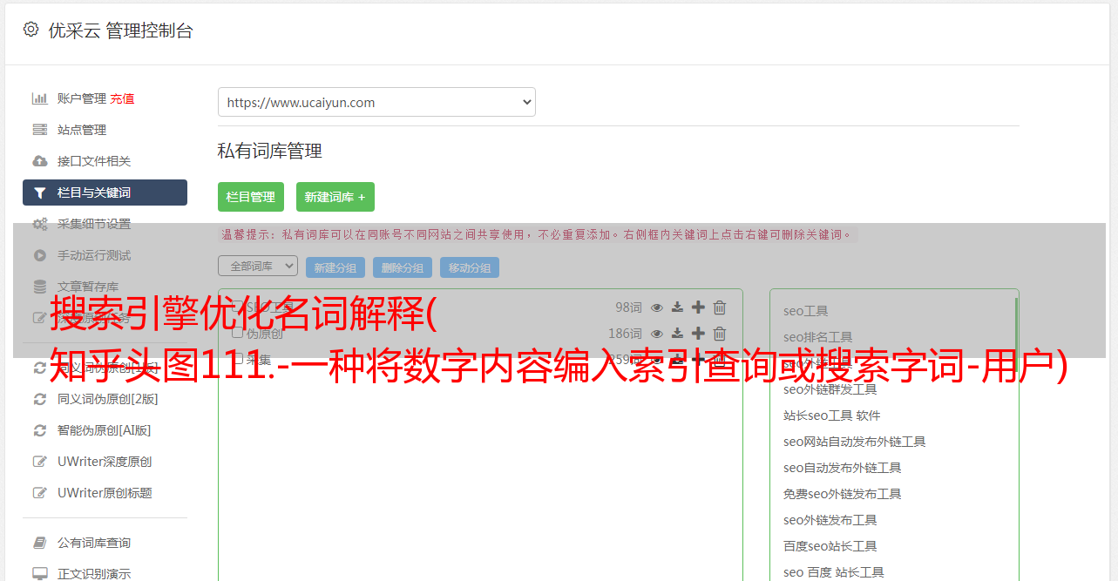Click the '98词' count text

(x=628, y=307)
